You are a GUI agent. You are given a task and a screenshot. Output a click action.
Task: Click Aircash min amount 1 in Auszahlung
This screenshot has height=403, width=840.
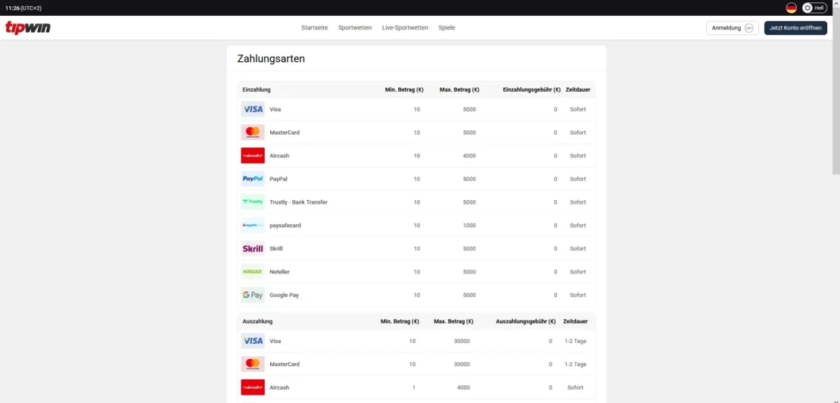413,387
